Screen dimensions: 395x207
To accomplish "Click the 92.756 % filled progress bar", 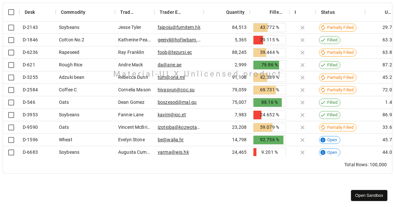I will [269, 140].
